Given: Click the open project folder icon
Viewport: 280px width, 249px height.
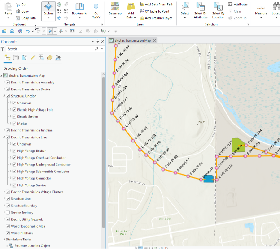Looking at the screenshot, I should 12,31.
